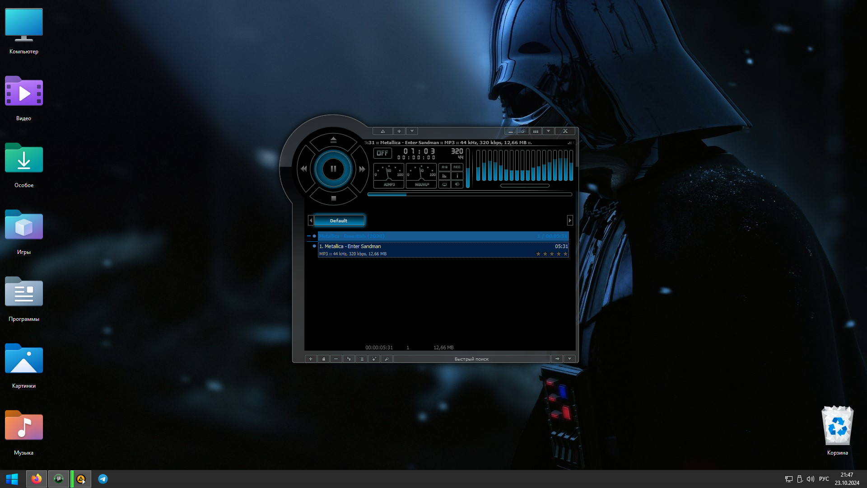Image resolution: width=867 pixels, height=488 pixels.
Task: Add files using the playlist plus button
Action: pos(311,359)
